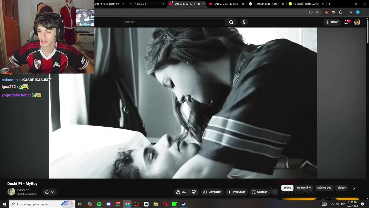Open Discord from the taskbar

pos(109,204)
